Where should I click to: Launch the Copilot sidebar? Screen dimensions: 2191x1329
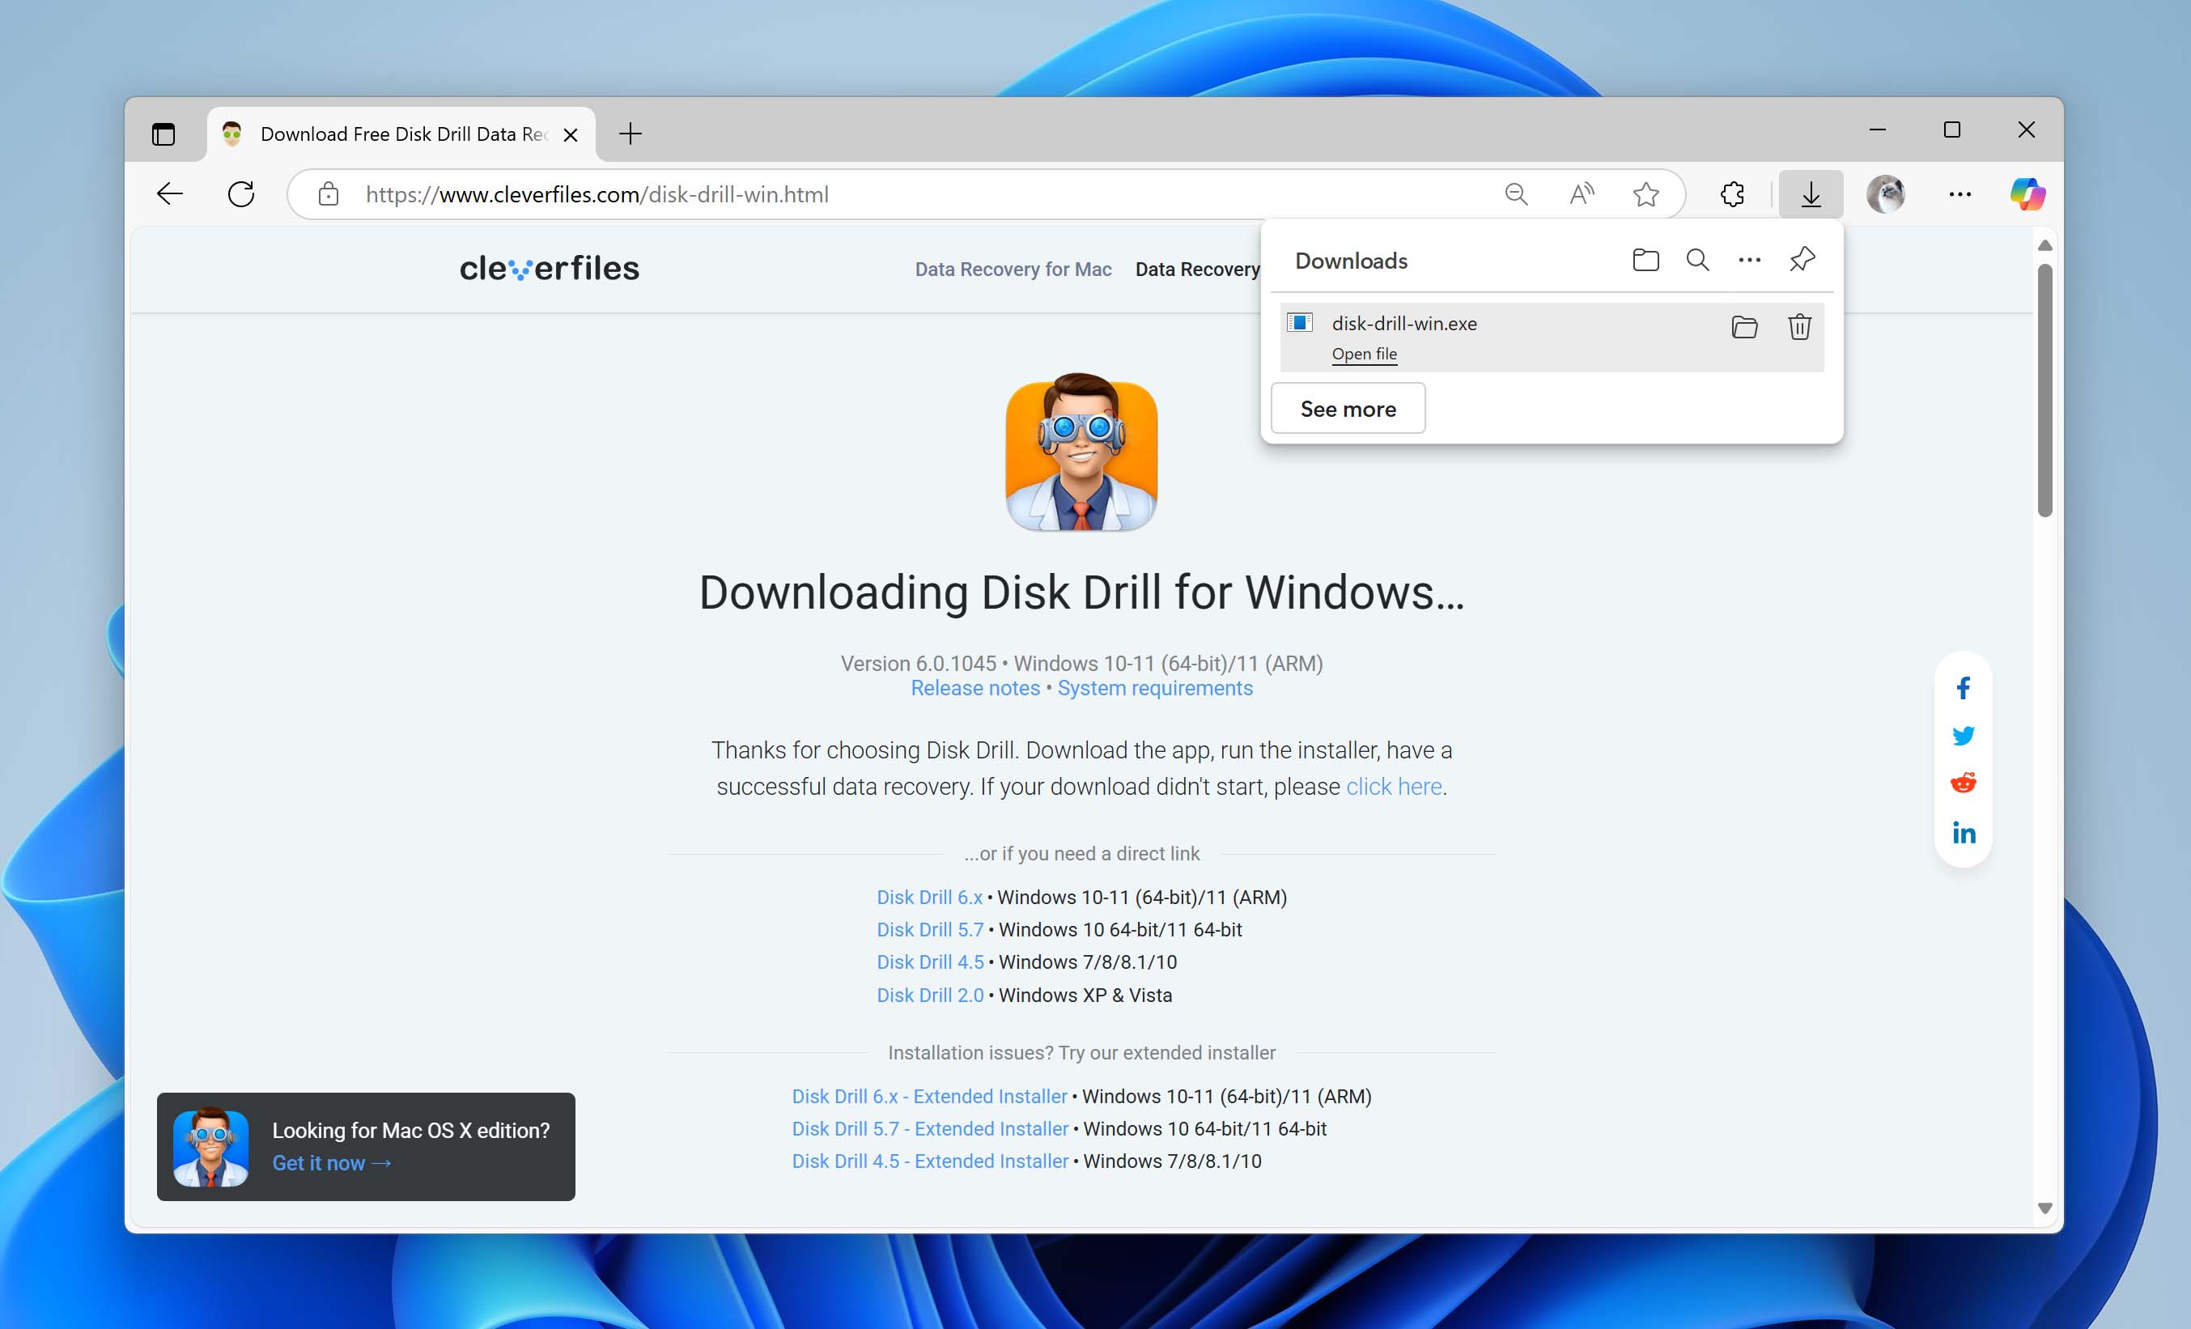[2028, 193]
